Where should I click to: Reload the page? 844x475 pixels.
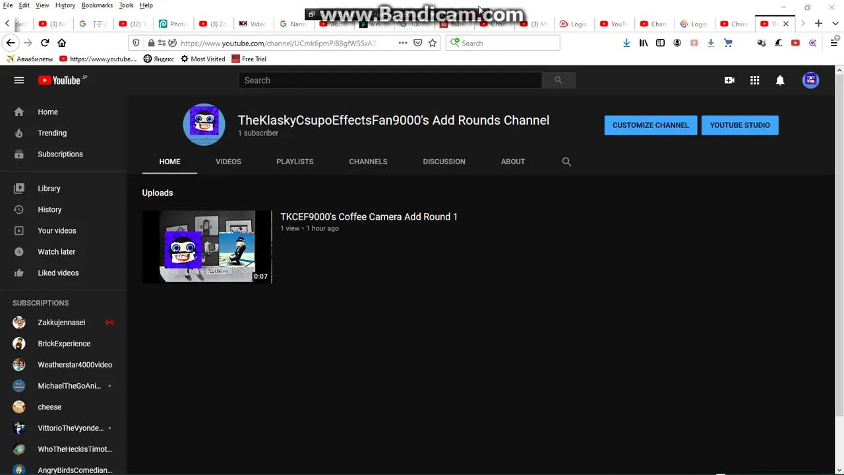pos(45,43)
